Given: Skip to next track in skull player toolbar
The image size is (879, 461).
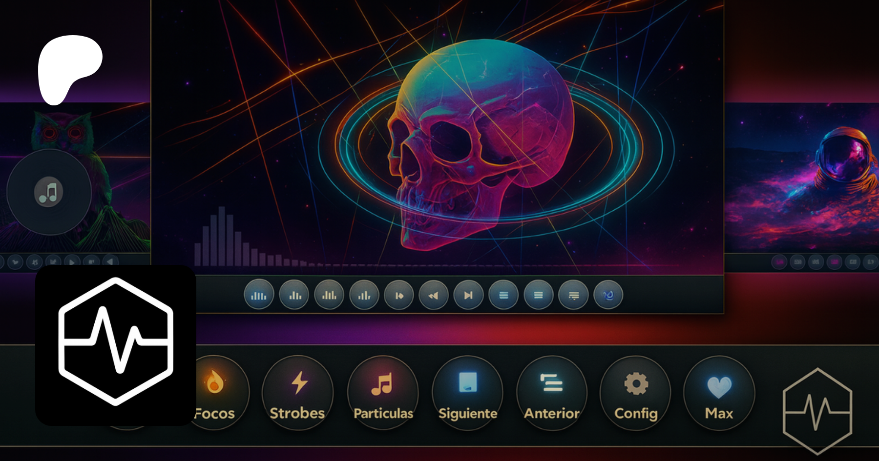Looking at the screenshot, I should pyautogui.click(x=468, y=295).
